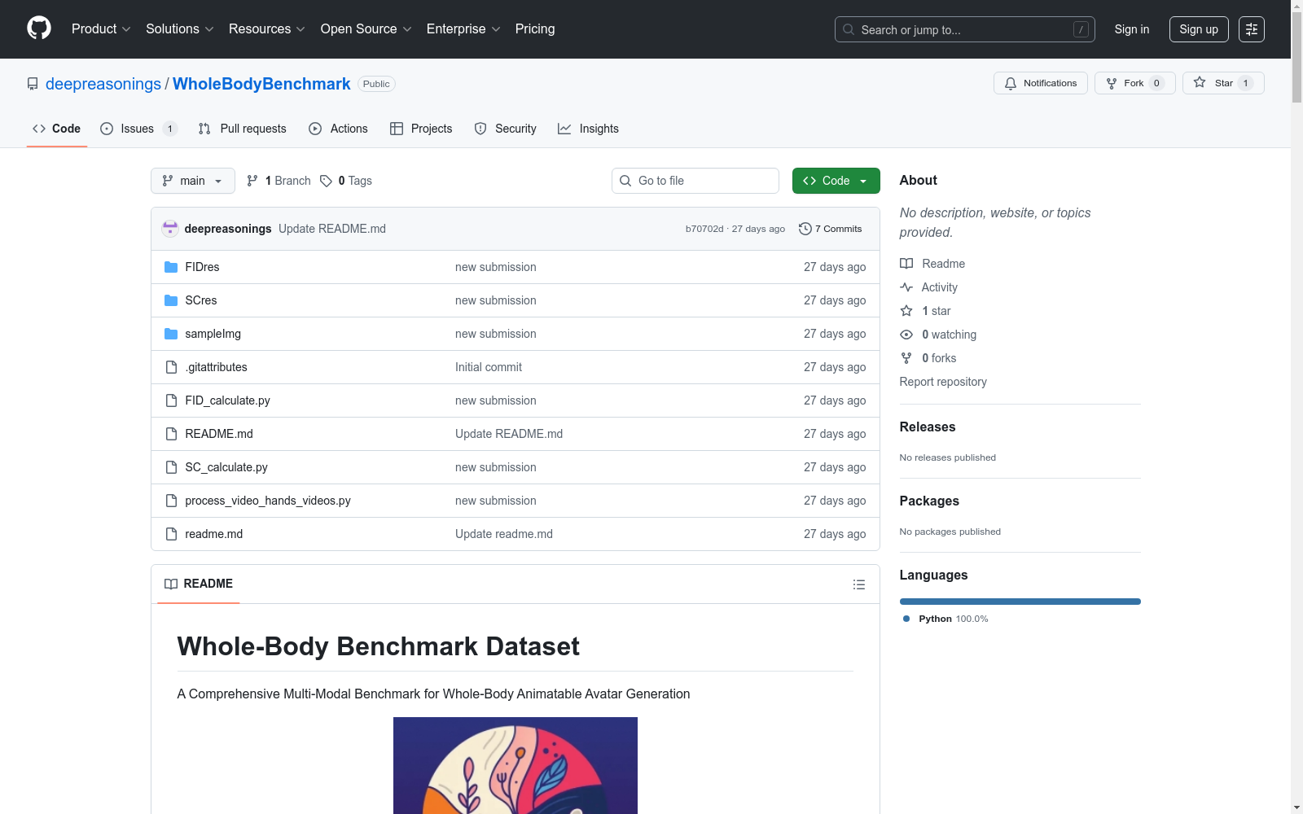Expand the Resources menu

point(267,29)
